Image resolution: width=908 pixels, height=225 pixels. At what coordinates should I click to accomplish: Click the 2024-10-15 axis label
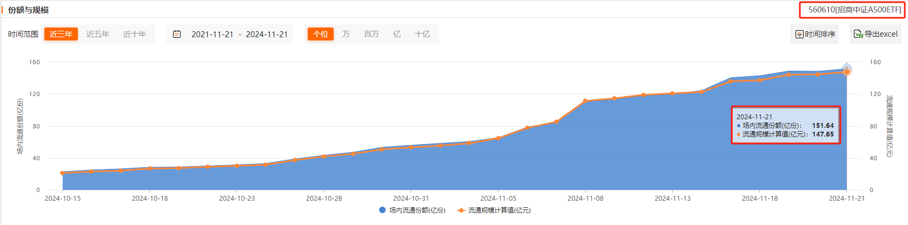click(x=63, y=199)
